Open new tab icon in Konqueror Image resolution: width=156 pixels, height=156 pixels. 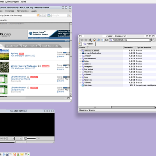pyautogui.click(x=80, y=44)
